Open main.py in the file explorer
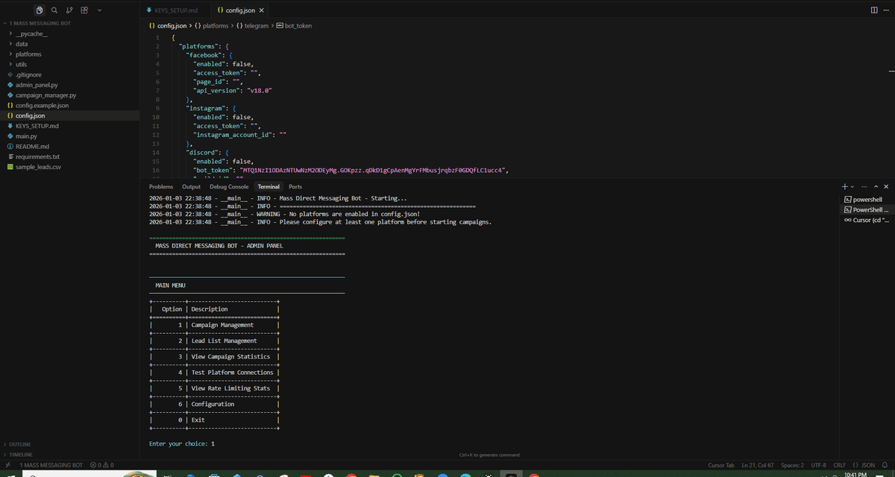 (26, 136)
